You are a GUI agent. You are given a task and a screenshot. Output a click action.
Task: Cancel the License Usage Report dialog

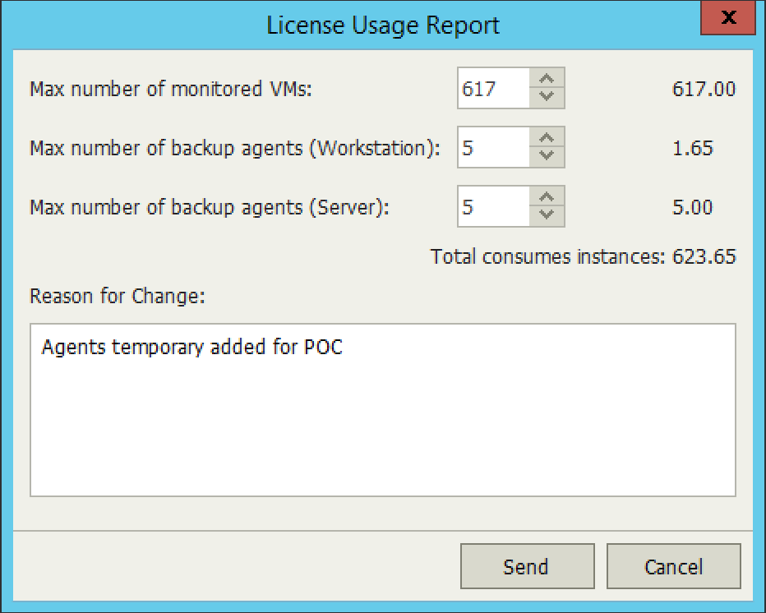(x=674, y=567)
